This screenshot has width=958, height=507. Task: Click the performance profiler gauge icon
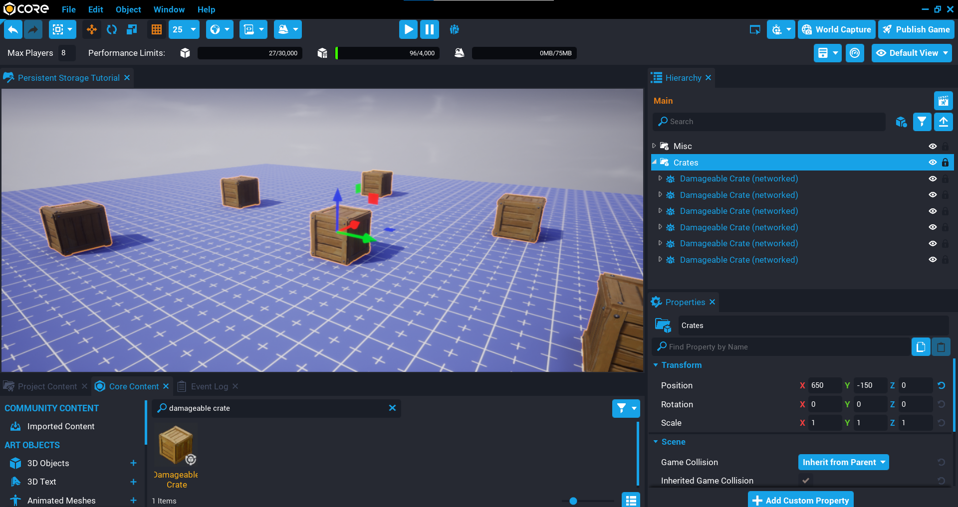(855, 53)
